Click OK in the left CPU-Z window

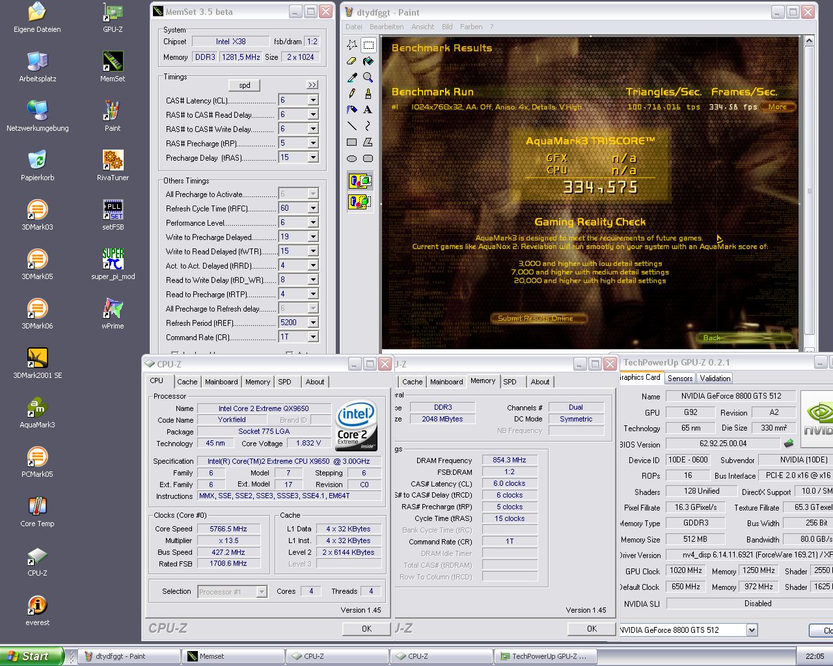tap(366, 628)
